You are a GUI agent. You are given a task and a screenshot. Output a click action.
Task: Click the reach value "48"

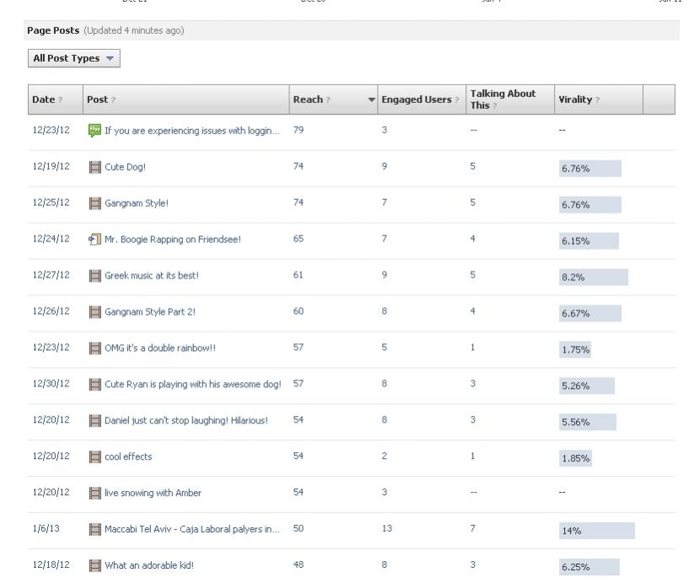(299, 564)
